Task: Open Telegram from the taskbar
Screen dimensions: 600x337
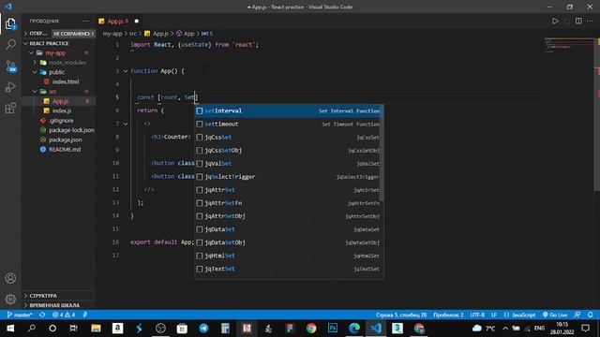Action: [203, 329]
